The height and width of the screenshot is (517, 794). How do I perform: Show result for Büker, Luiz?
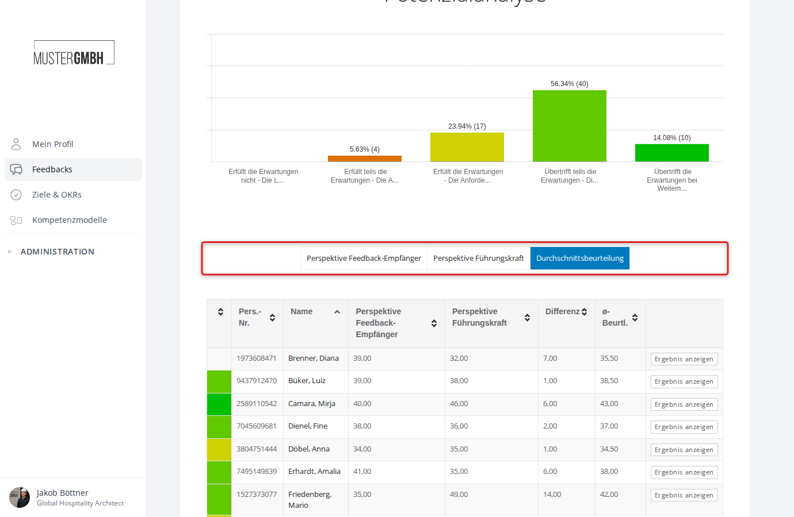tap(684, 381)
